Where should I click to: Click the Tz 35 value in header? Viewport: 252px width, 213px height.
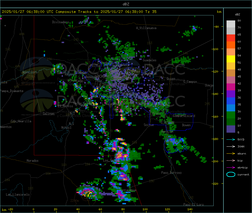(x=151, y=12)
